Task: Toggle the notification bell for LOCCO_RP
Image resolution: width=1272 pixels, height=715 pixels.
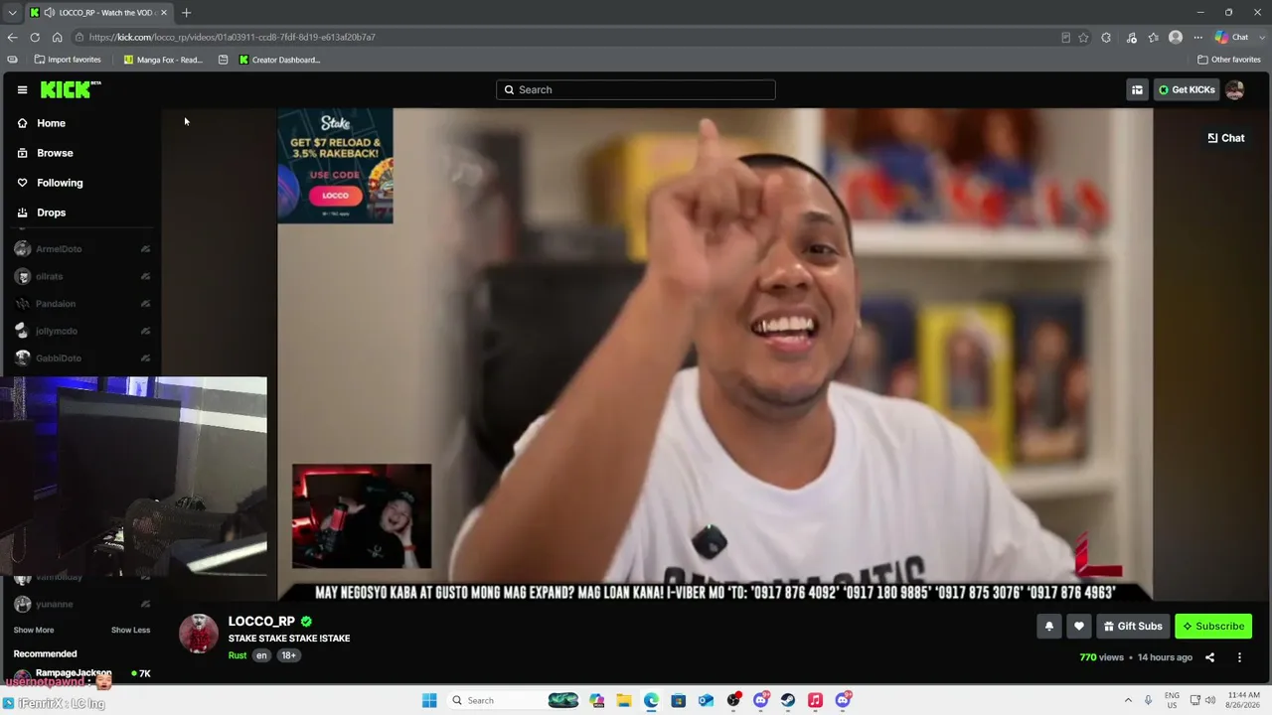Action: [x=1048, y=627]
